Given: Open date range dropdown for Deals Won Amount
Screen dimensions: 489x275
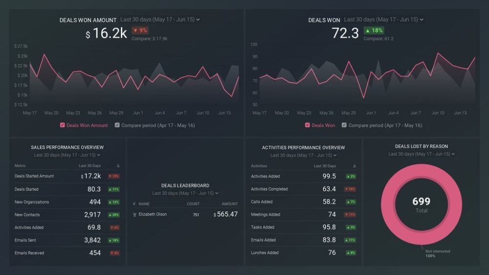Looking at the screenshot, I should tap(160, 20).
